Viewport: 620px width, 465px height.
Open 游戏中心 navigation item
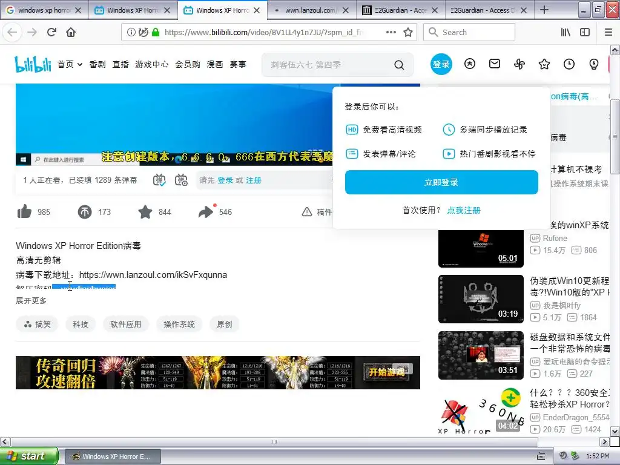(x=152, y=64)
